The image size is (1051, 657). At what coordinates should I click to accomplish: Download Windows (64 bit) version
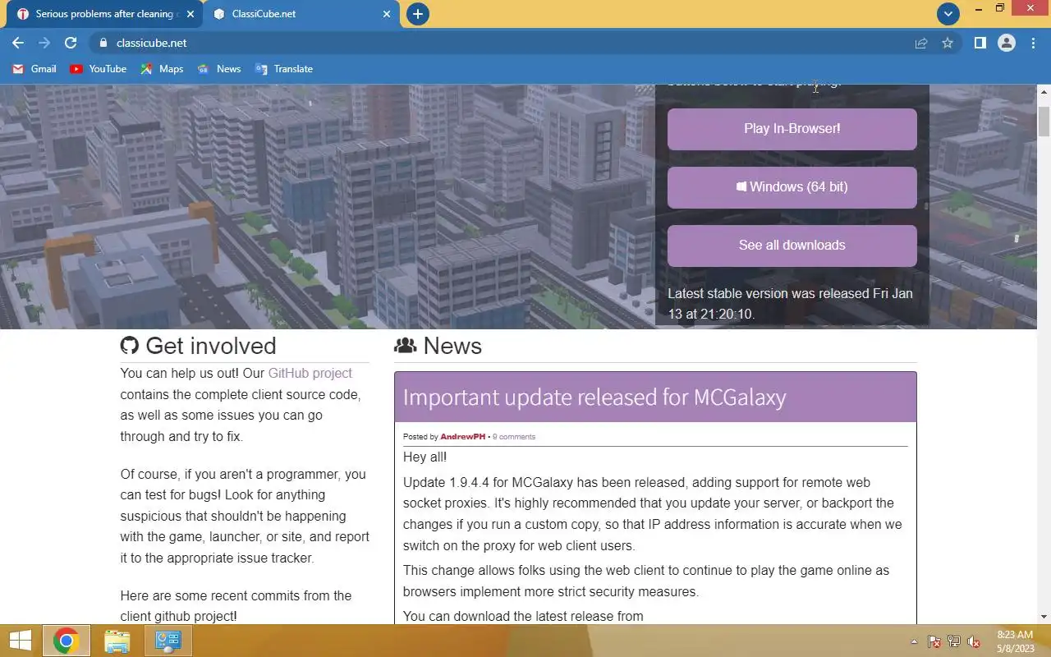[x=792, y=187]
